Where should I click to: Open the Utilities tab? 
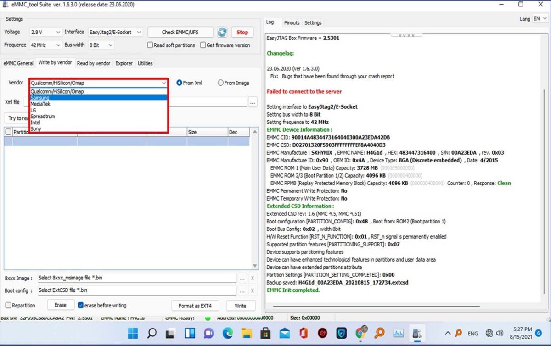tap(145, 63)
